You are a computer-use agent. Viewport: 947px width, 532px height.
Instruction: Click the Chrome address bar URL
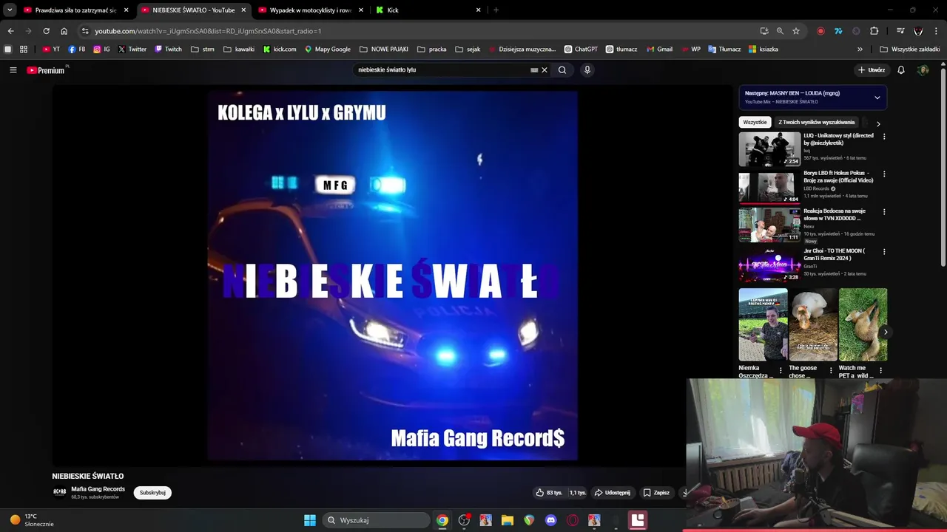208,31
